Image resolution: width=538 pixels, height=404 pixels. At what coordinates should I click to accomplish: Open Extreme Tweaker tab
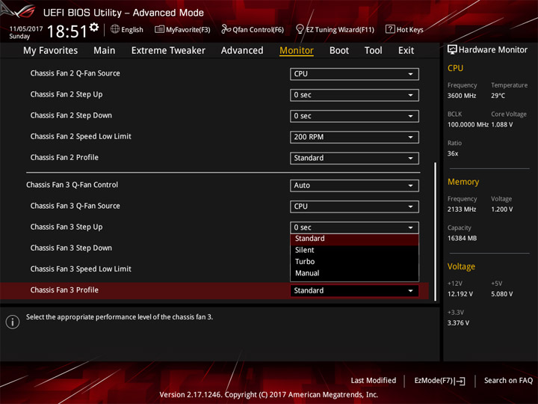pyautogui.click(x=168, y=51)
